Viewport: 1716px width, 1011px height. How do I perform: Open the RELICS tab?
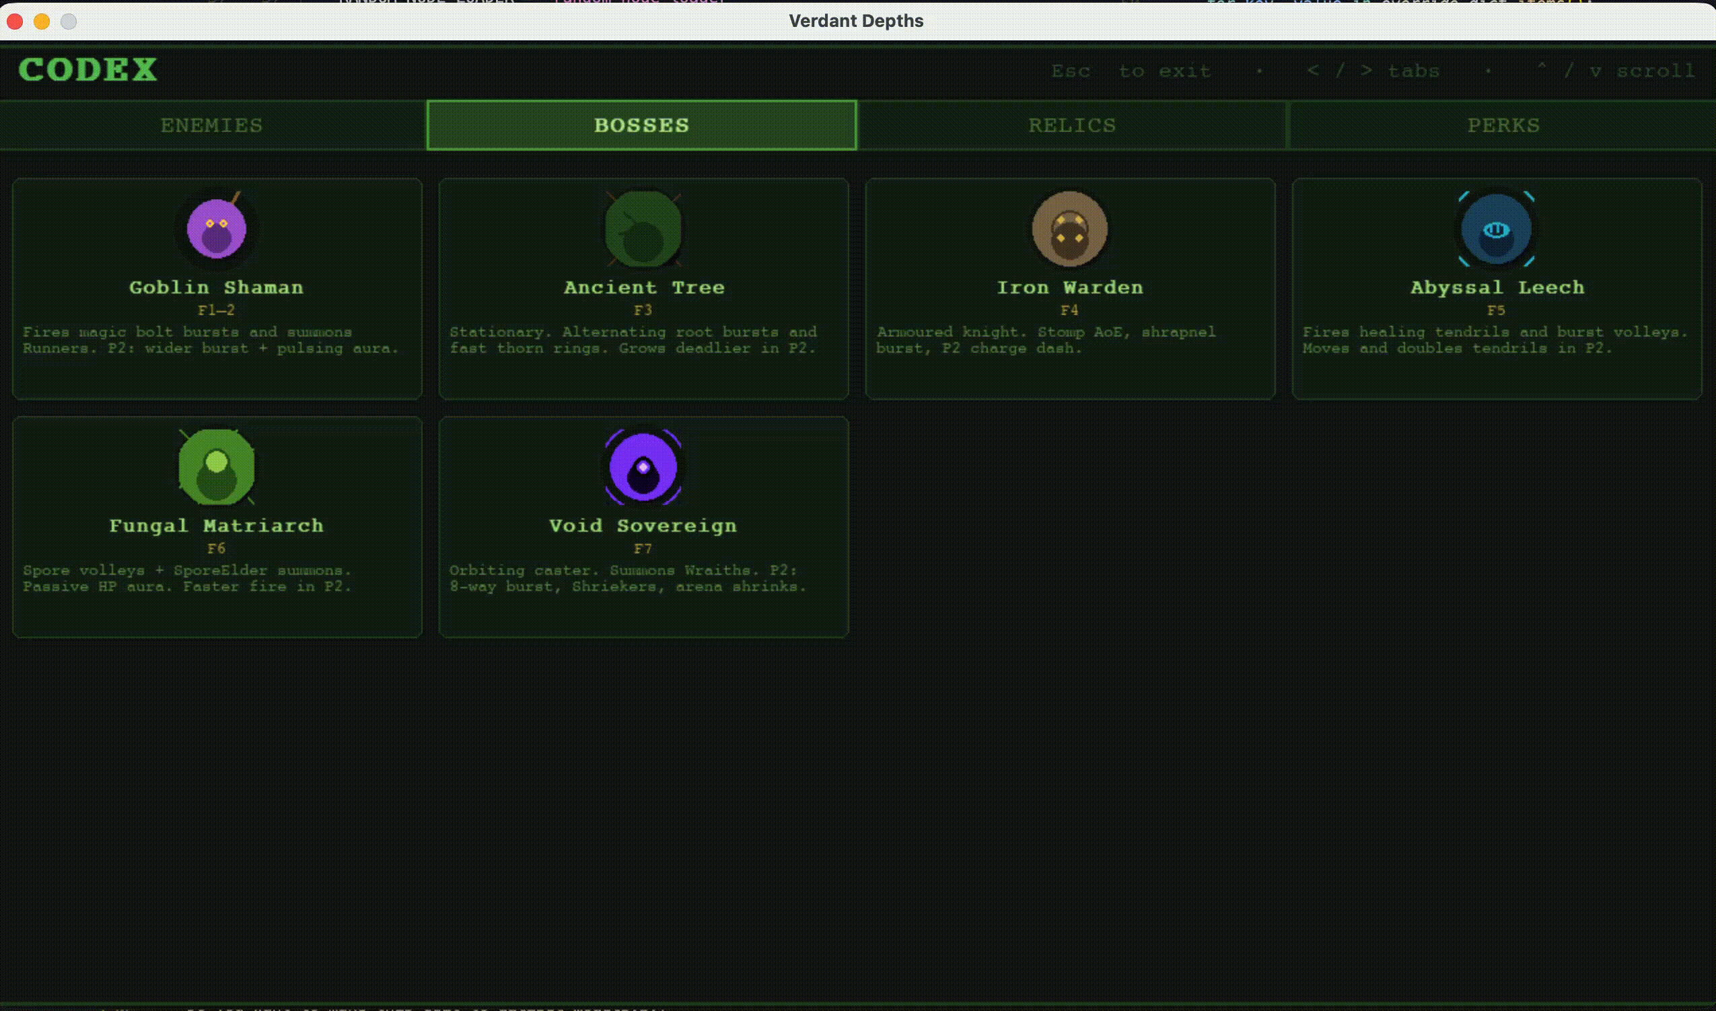coord(1073,125)
